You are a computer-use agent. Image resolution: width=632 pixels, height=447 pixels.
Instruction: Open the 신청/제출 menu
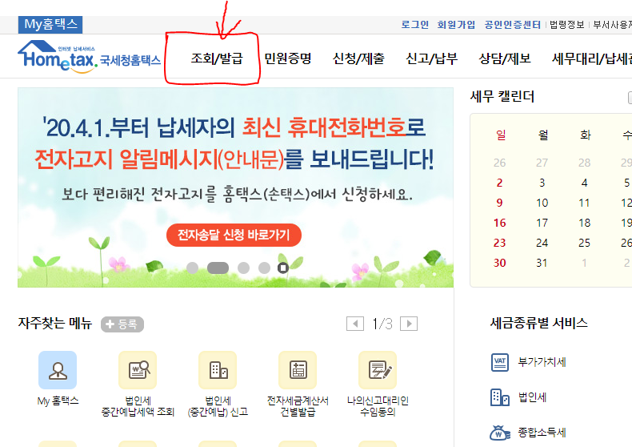click(x=358, y=58)
